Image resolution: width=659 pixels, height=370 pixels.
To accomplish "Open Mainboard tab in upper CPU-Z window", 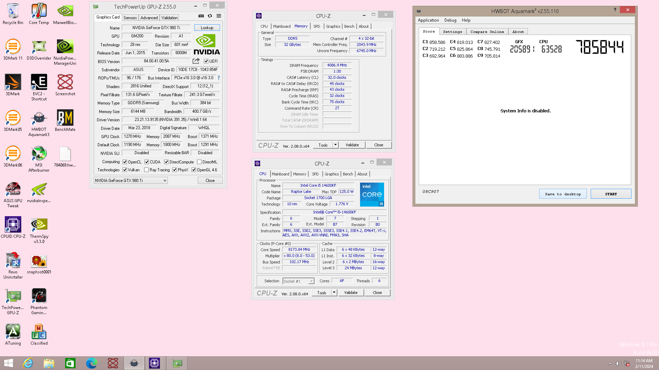I will [282, 26].
